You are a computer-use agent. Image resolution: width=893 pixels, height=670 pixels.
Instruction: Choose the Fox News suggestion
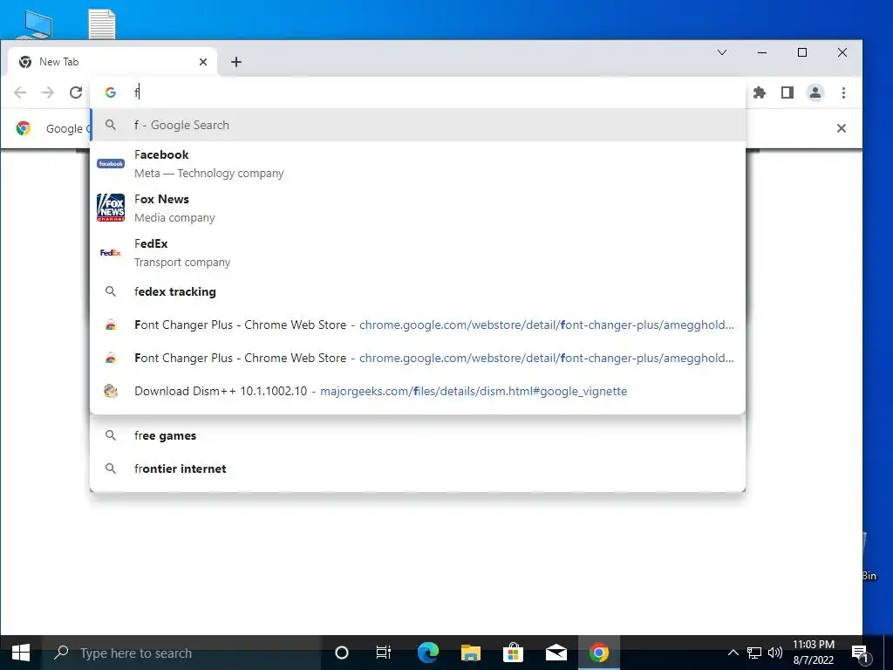point(418,208)
